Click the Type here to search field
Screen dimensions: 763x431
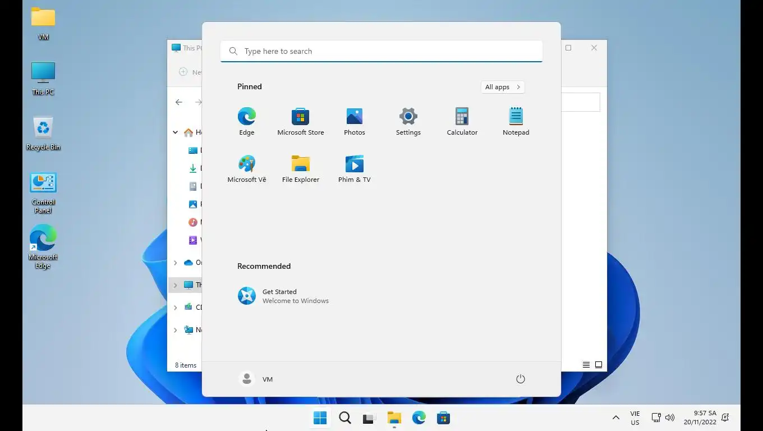(x=381, y=51)
